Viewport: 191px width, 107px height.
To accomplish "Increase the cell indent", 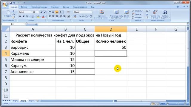I will tap(64, 16).
